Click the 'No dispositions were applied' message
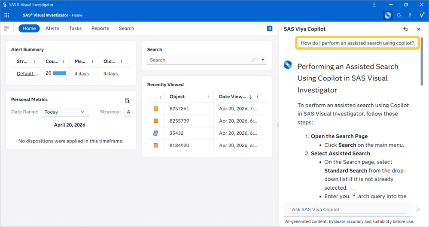429x227 pixels. coord(71,141)
